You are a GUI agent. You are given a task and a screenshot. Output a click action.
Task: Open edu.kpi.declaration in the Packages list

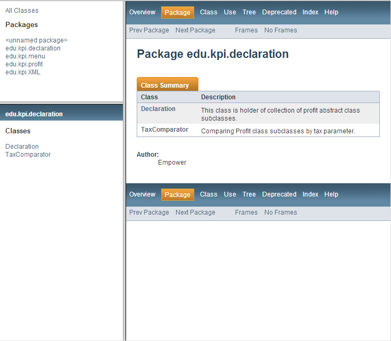pyautogui.click(x=33, y=48)
